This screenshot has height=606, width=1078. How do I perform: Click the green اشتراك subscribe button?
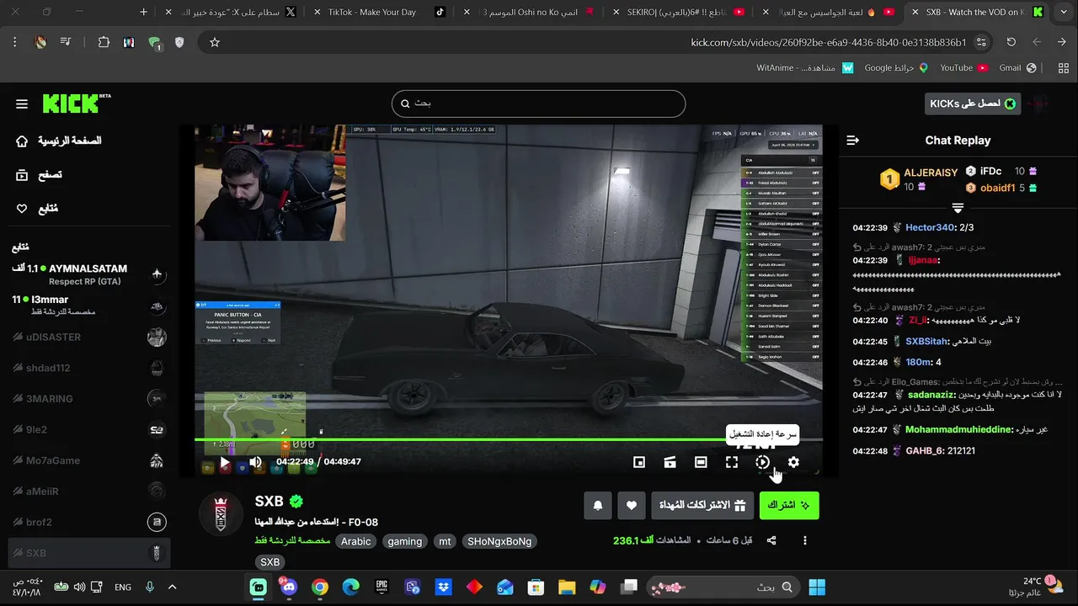(789, 505)
